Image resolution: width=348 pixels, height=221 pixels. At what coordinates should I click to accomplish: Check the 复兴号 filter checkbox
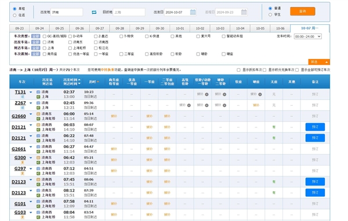pos(198,36)
